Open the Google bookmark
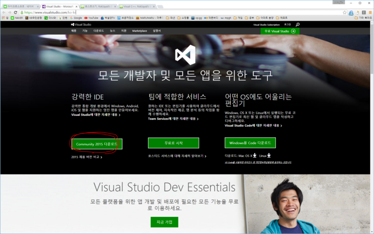This screenshot has width=374, height=234. [76, 18]
